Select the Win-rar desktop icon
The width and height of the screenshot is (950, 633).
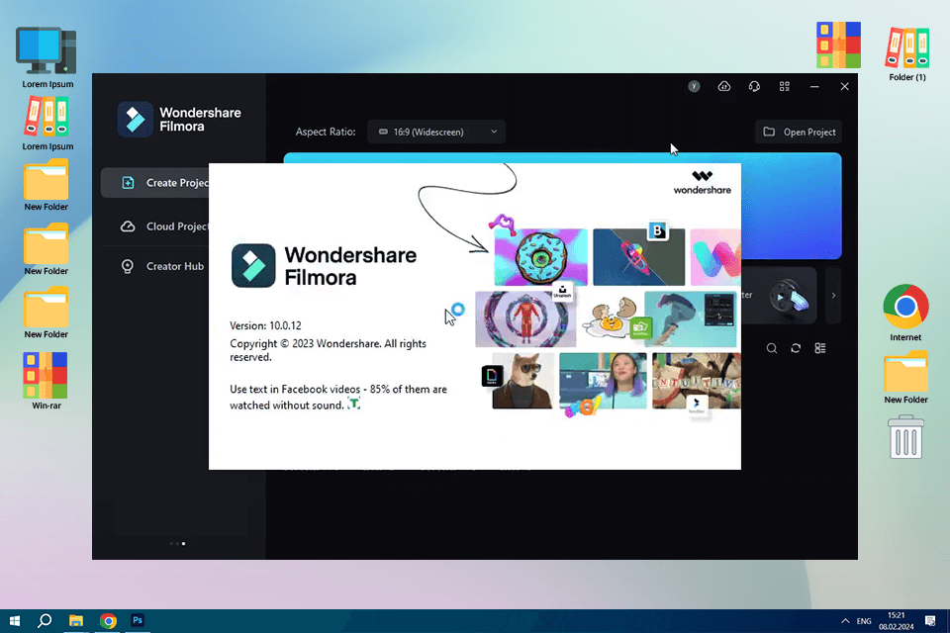point(47,381)
